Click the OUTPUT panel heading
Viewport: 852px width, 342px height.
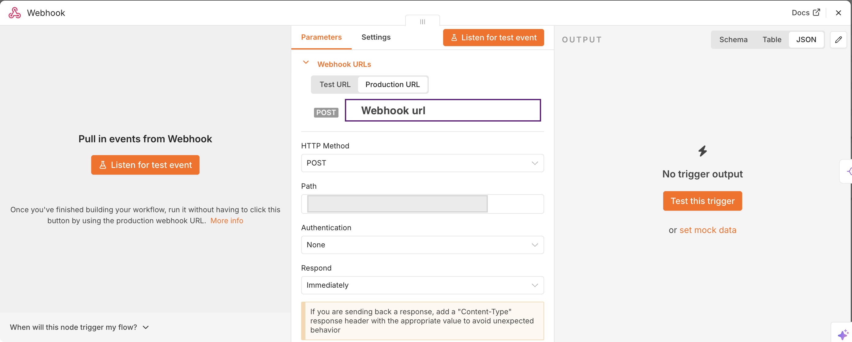[x=581, y=40]
